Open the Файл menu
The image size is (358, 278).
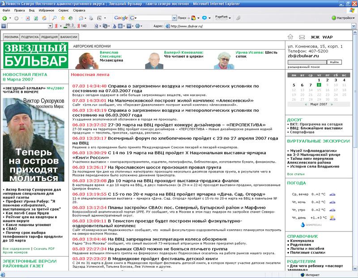(6, 10)
